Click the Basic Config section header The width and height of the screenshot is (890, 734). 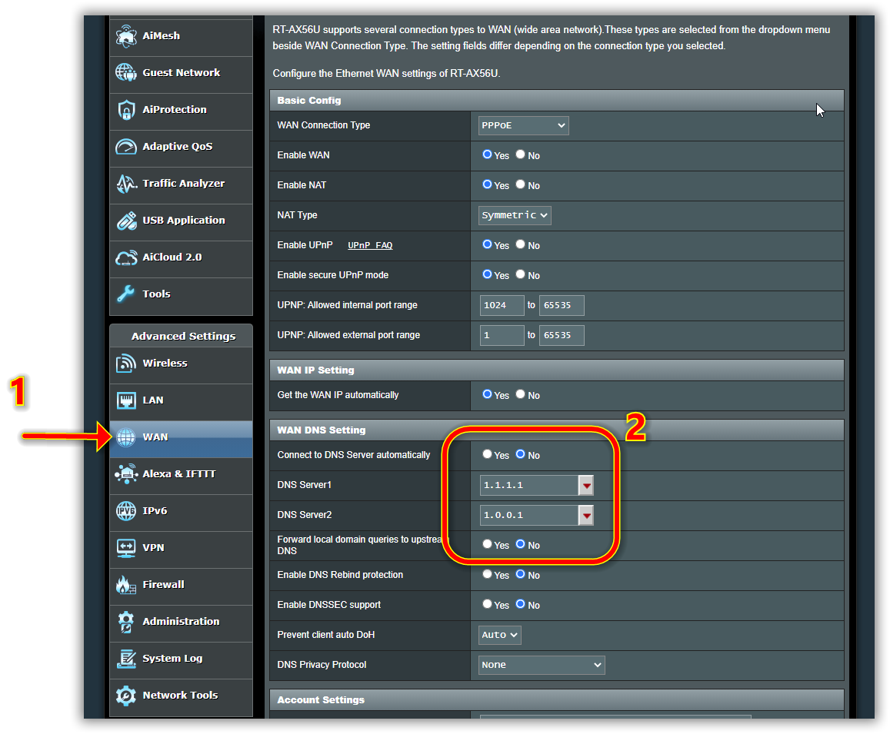(x=557, y=101)
